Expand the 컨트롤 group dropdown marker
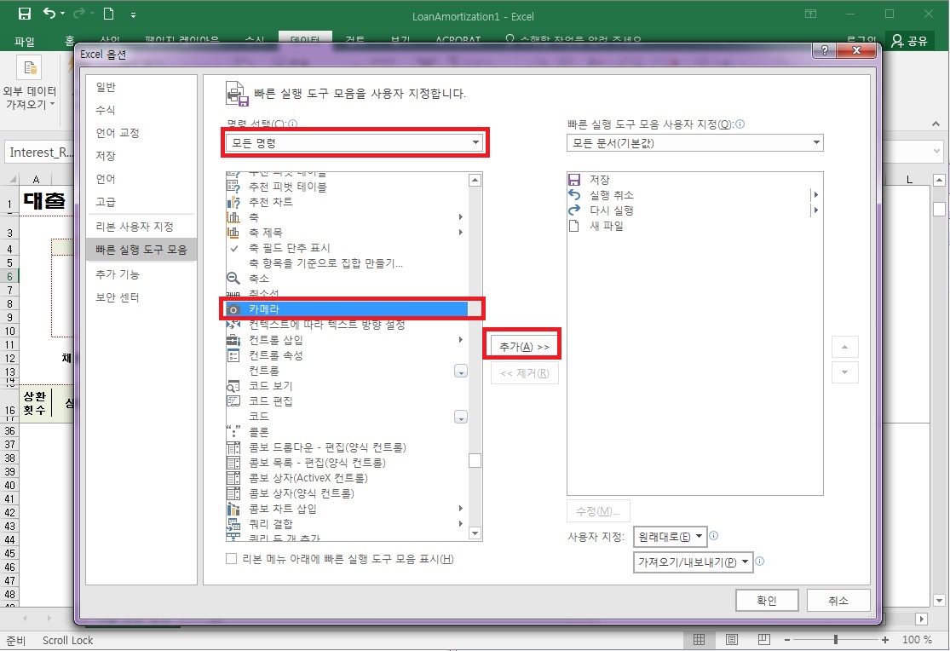This screenshot has width=950, height=651. (460, 371)
